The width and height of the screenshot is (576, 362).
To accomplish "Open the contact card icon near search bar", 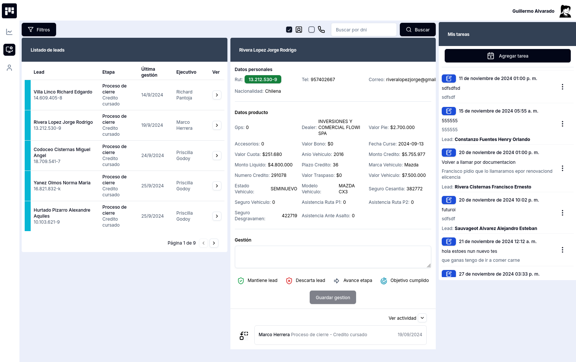I will point(299,29).
